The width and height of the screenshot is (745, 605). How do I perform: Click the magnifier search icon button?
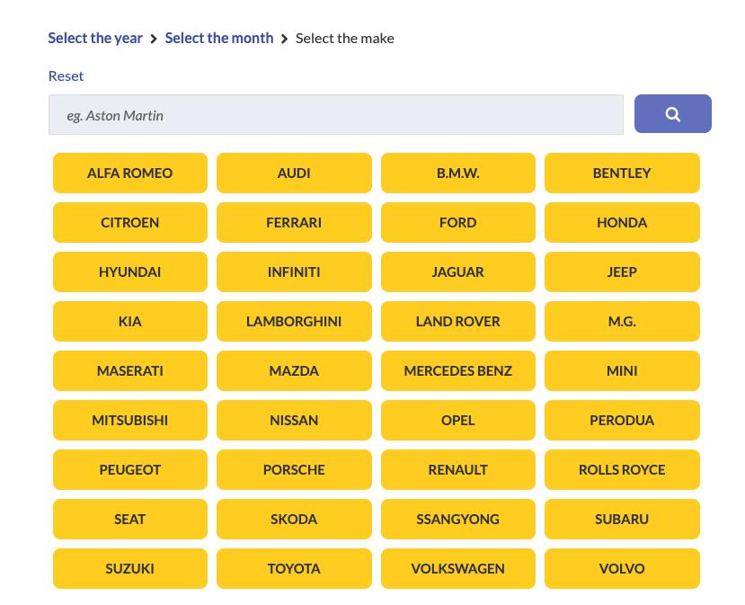tap(672, 114)
